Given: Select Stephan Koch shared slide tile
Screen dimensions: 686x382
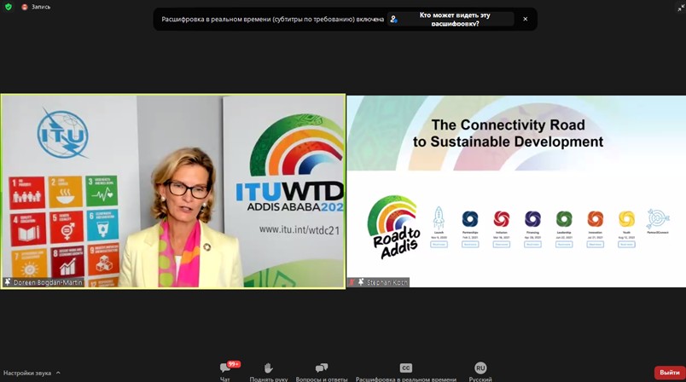Looking at the screenshot, I should pos(516,191).
